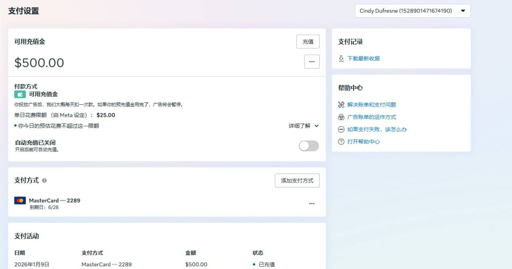This screenshot has height=269, width=512.
Task: Click the icon next to 如果支付失败，该怎么办
Action: (341, 130)
